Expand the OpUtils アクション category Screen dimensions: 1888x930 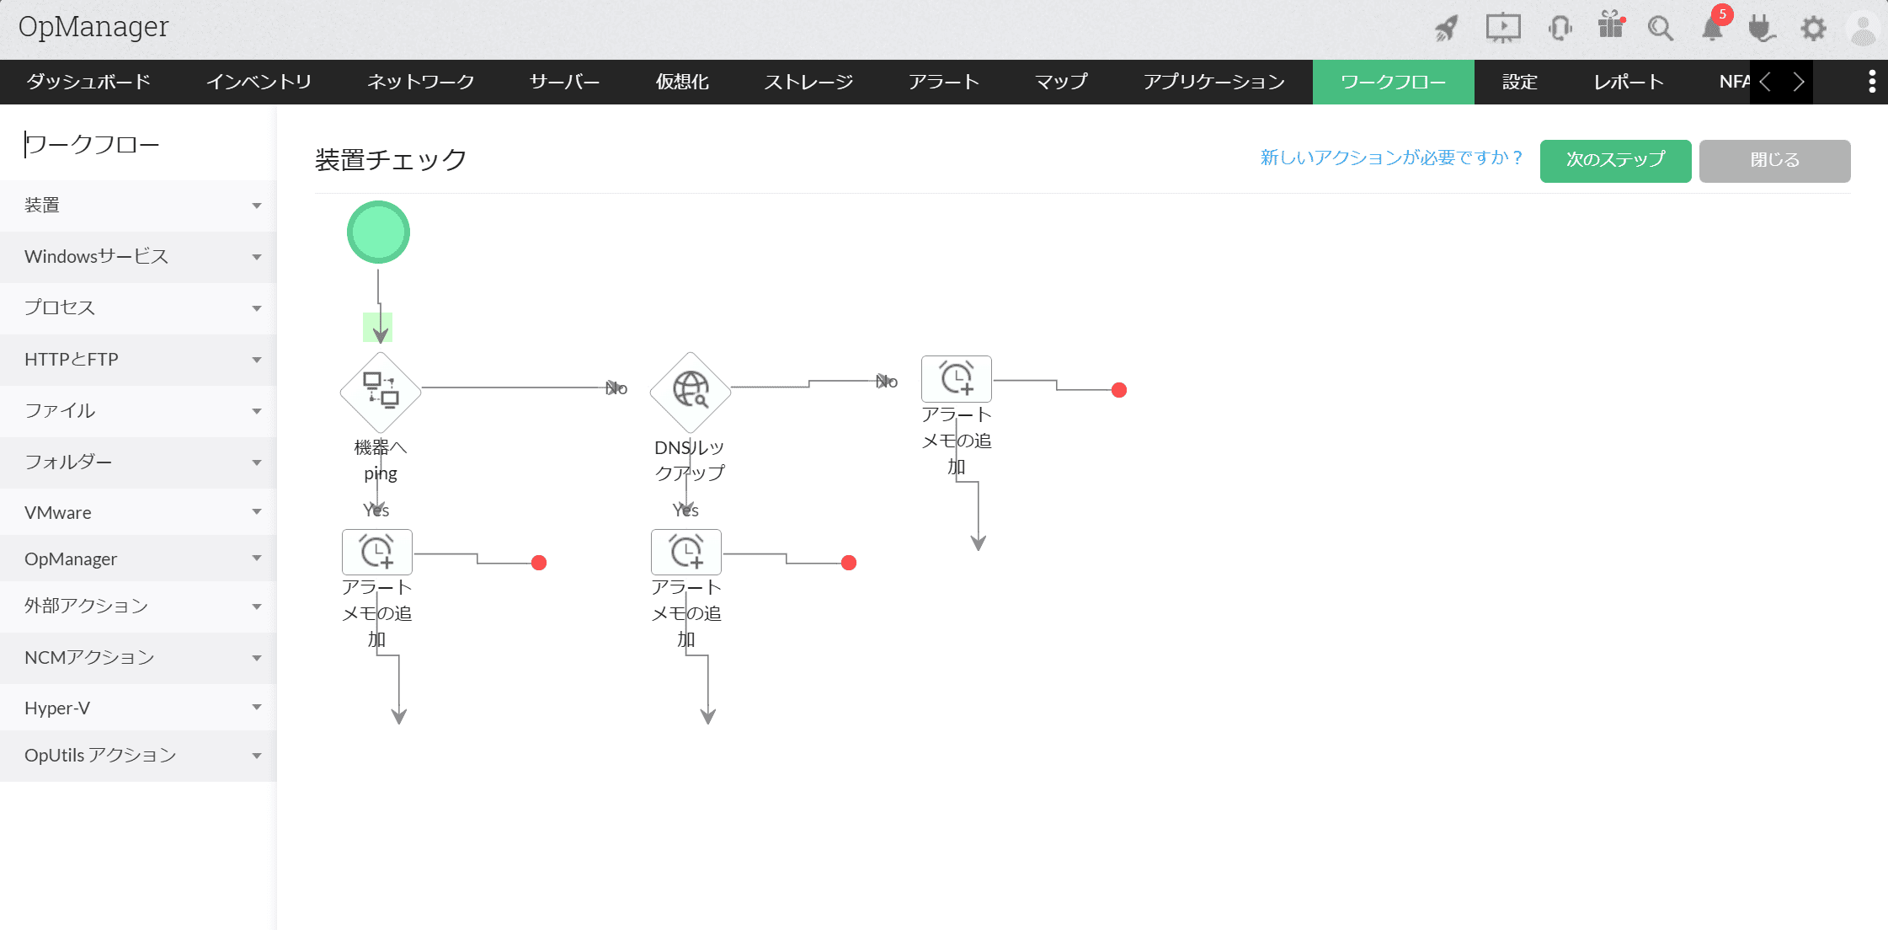138,756
